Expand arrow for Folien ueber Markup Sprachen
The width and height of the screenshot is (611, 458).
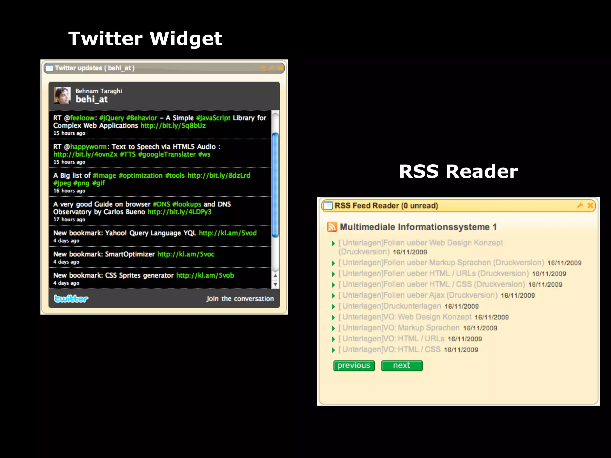pos(333,263)
